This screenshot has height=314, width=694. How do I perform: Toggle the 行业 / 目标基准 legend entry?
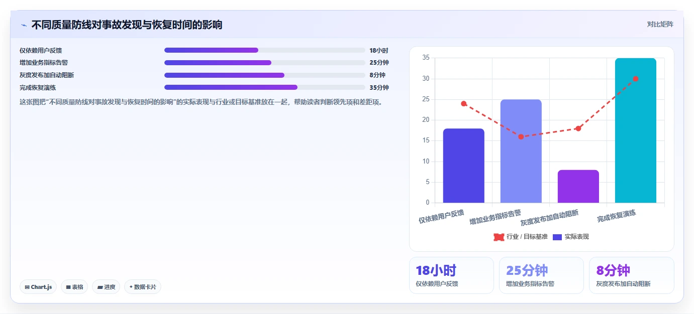521,237
